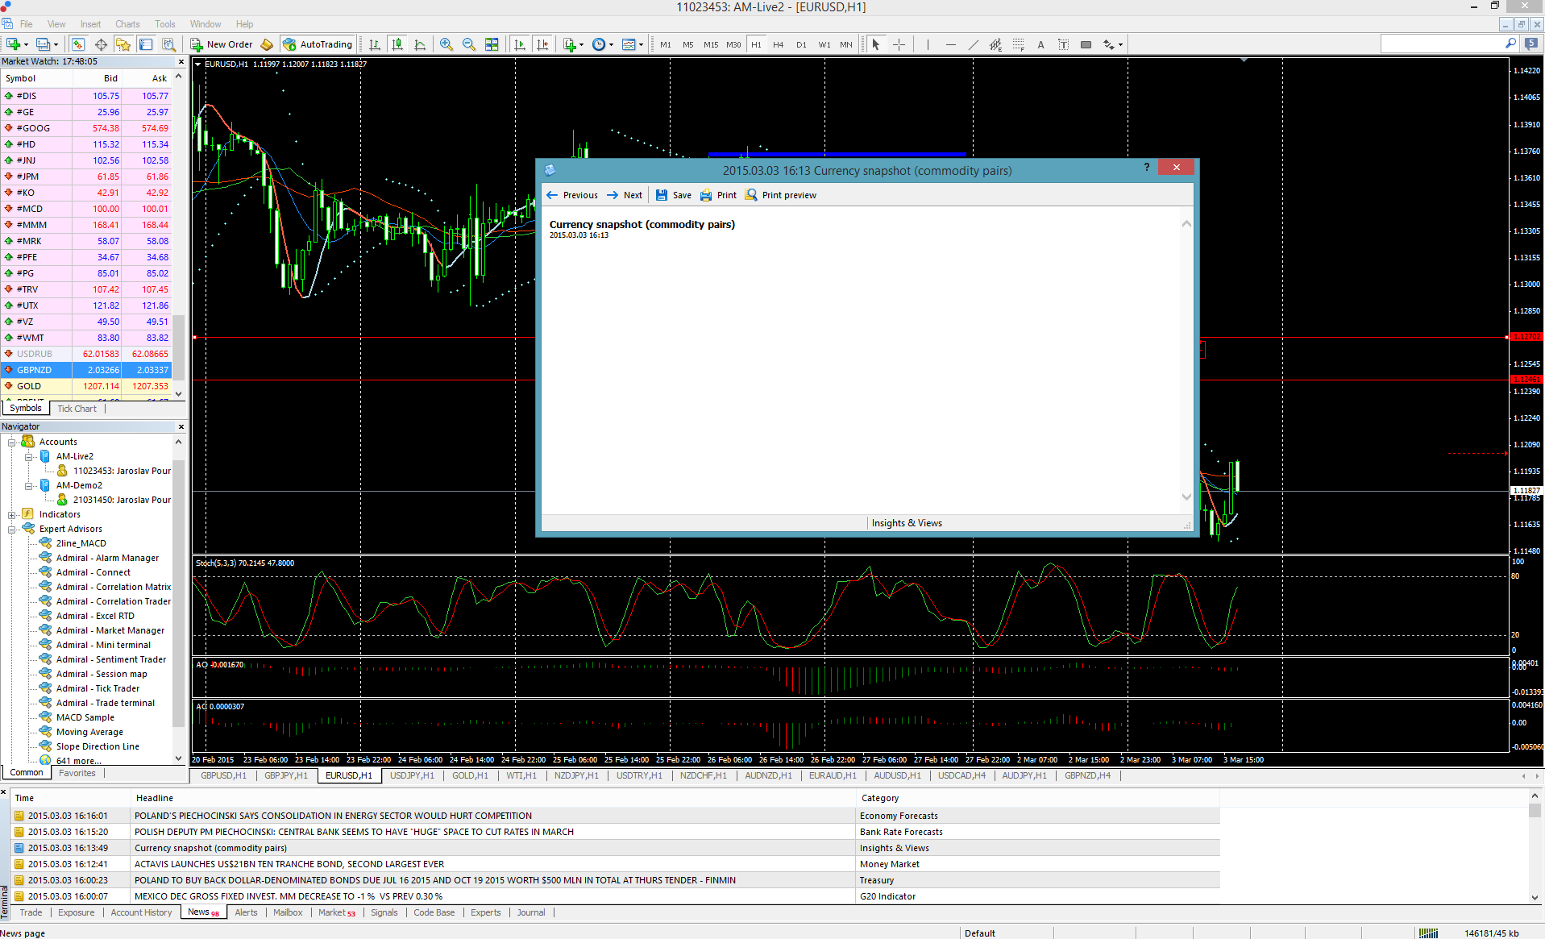
Task: Open the Strategy Tester icon
Action: pos(168,44)
